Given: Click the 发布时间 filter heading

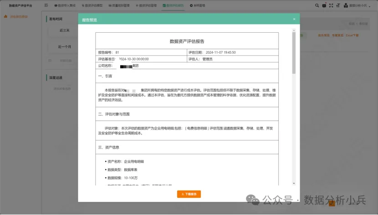Looking at the screenshot, I should tap(56, 19).
